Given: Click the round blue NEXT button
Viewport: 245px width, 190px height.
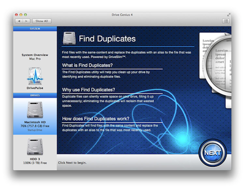Looking at the screenshot, I should coord(213,153).
